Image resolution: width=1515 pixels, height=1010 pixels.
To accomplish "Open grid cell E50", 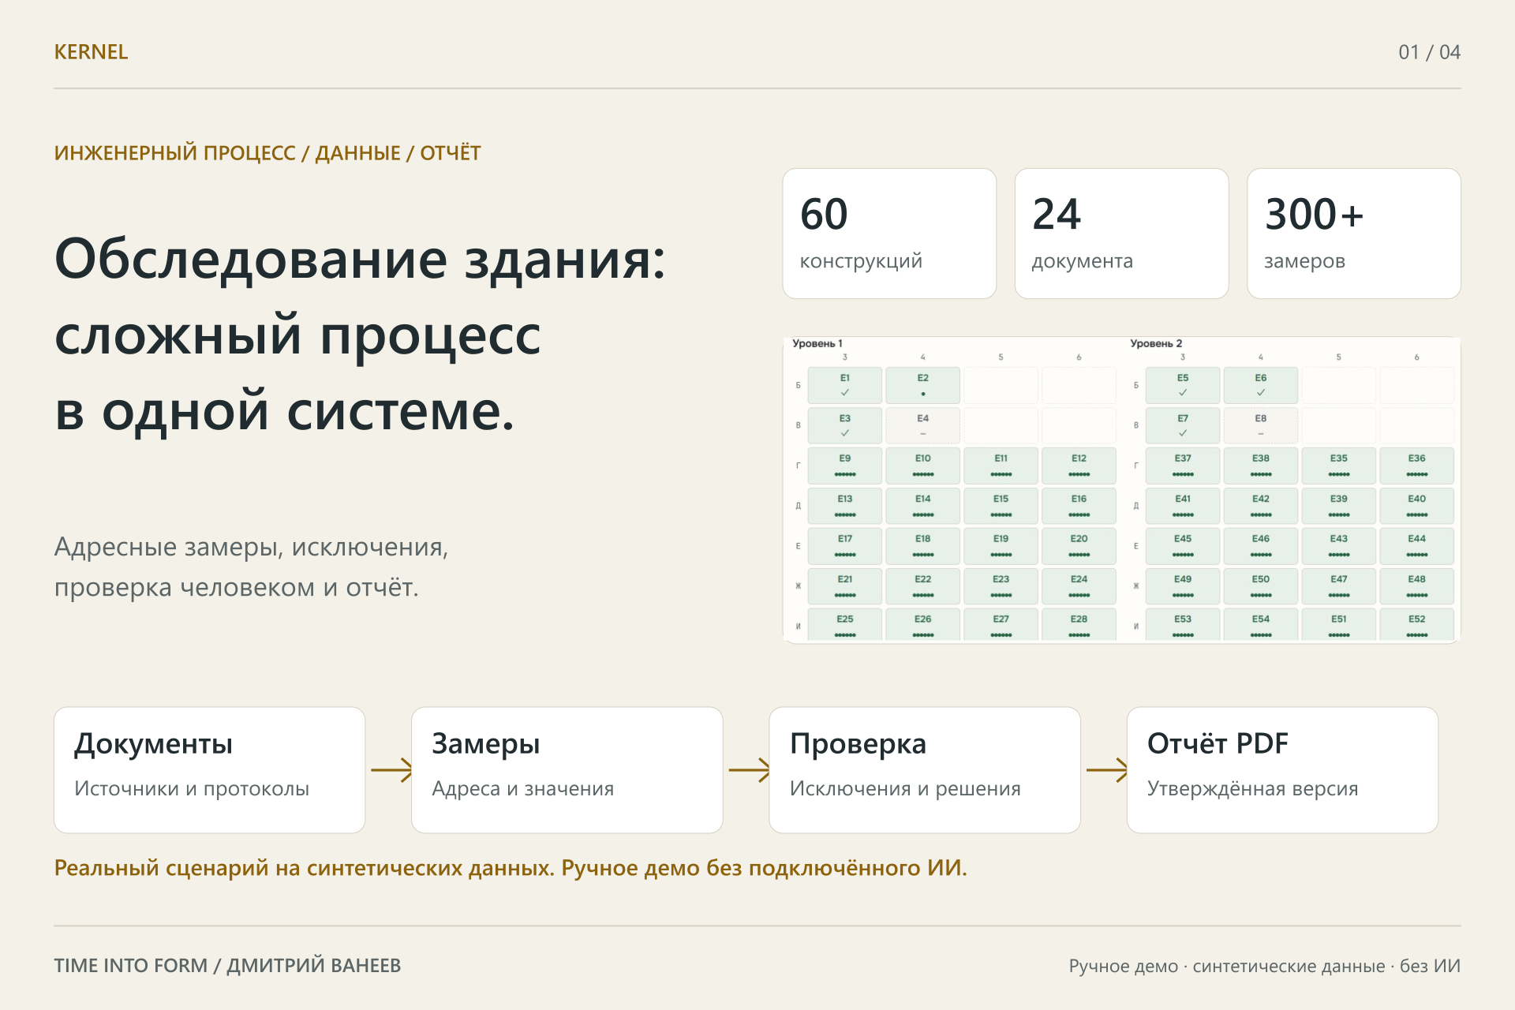I will click(1260, 586).
